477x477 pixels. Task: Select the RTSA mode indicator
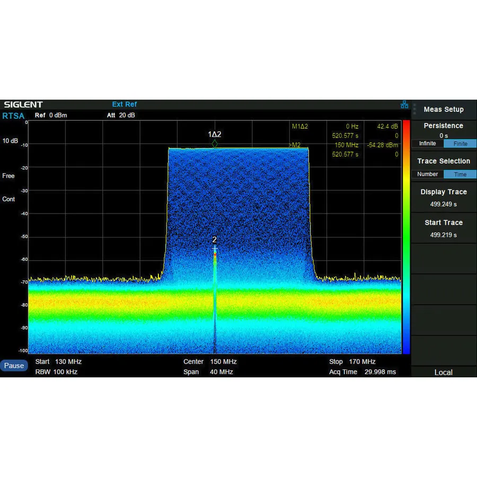click(13, 116)
